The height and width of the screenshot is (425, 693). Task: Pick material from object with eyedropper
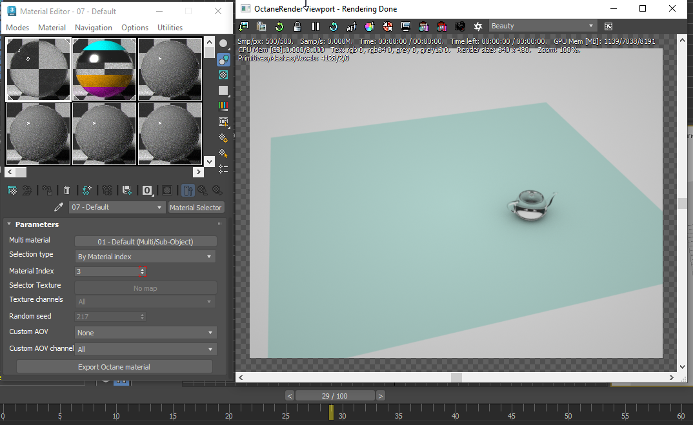click(59, 208)
